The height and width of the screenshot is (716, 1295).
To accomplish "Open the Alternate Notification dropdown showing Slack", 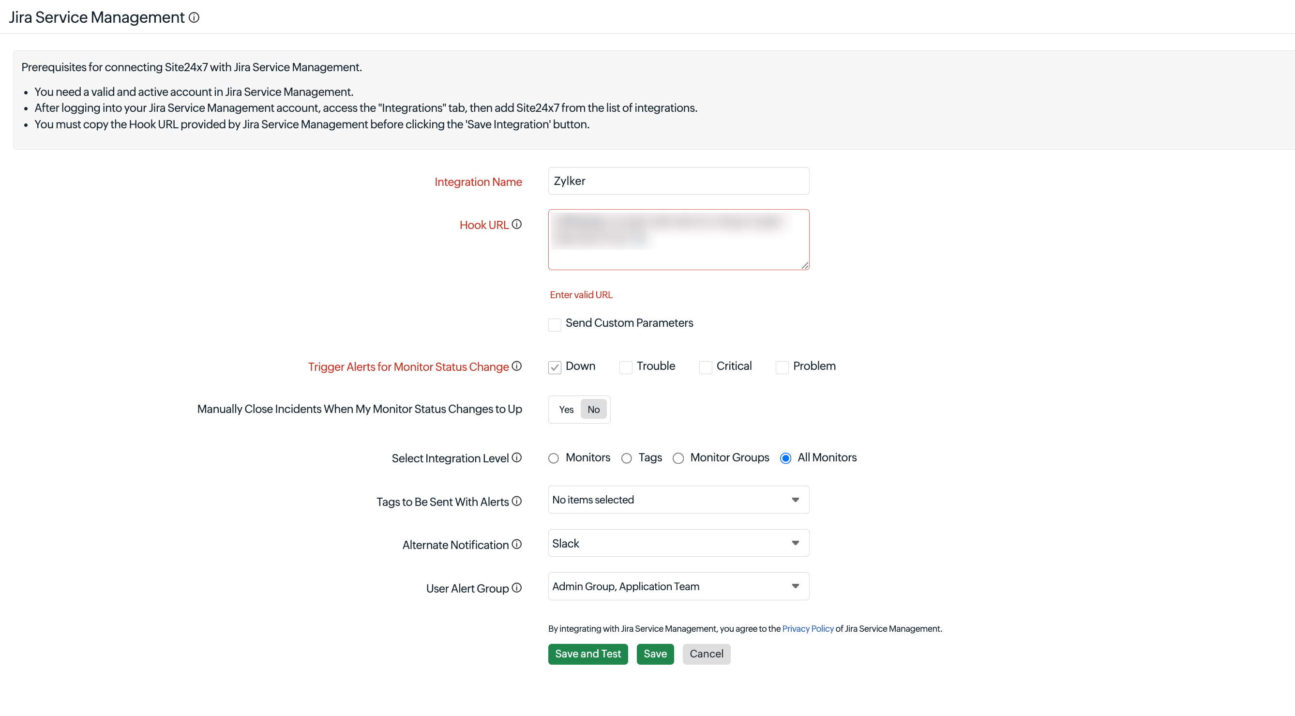I will (x=678, y=543).
